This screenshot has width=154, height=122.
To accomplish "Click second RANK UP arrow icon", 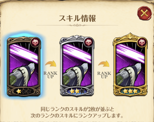I will tap(104, 64).
